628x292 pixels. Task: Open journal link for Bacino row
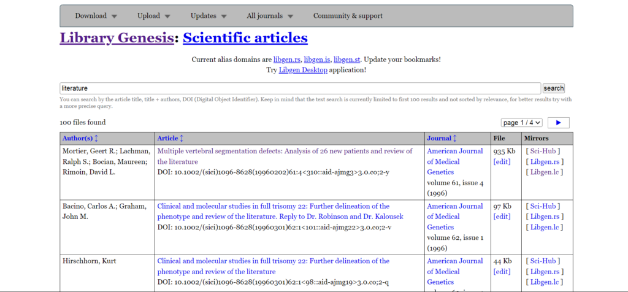(455, 217)
